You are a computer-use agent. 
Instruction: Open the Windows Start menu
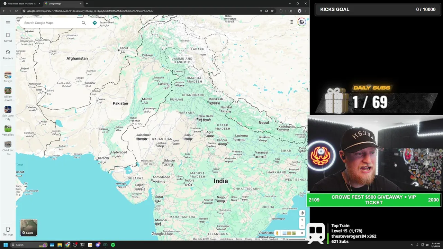click(x=6, y=245)
